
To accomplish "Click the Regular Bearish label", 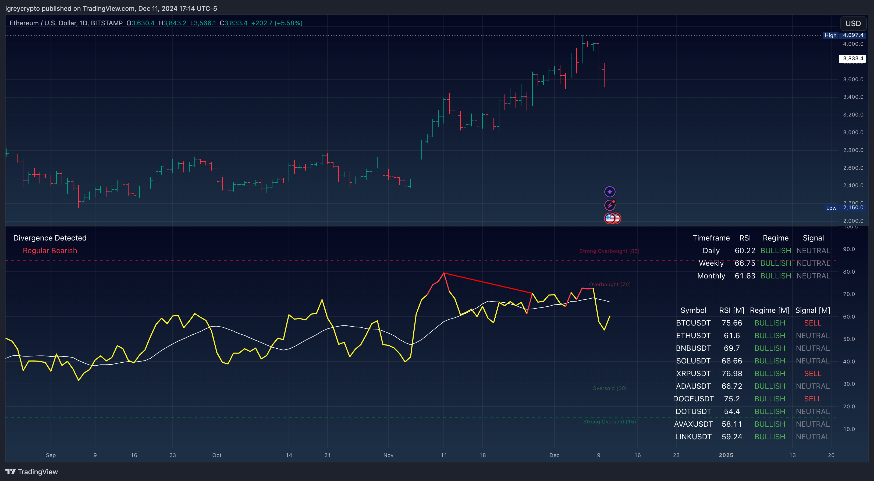I will (x=50, y=250).
